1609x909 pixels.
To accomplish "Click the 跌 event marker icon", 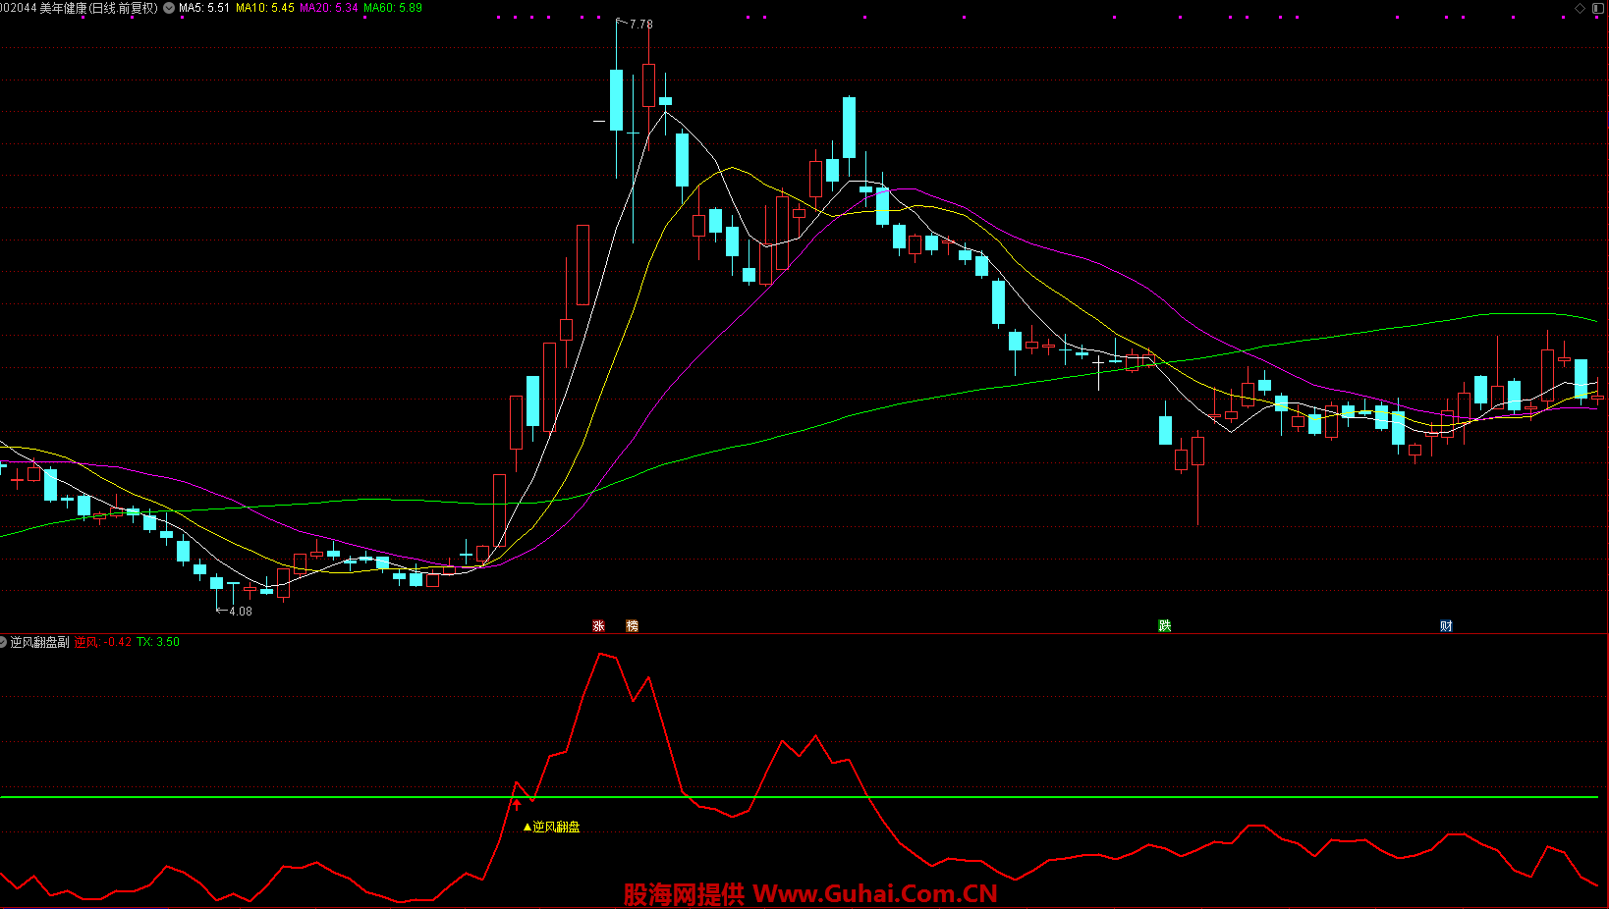I will pyautogui.click(x=1164, y=625).
